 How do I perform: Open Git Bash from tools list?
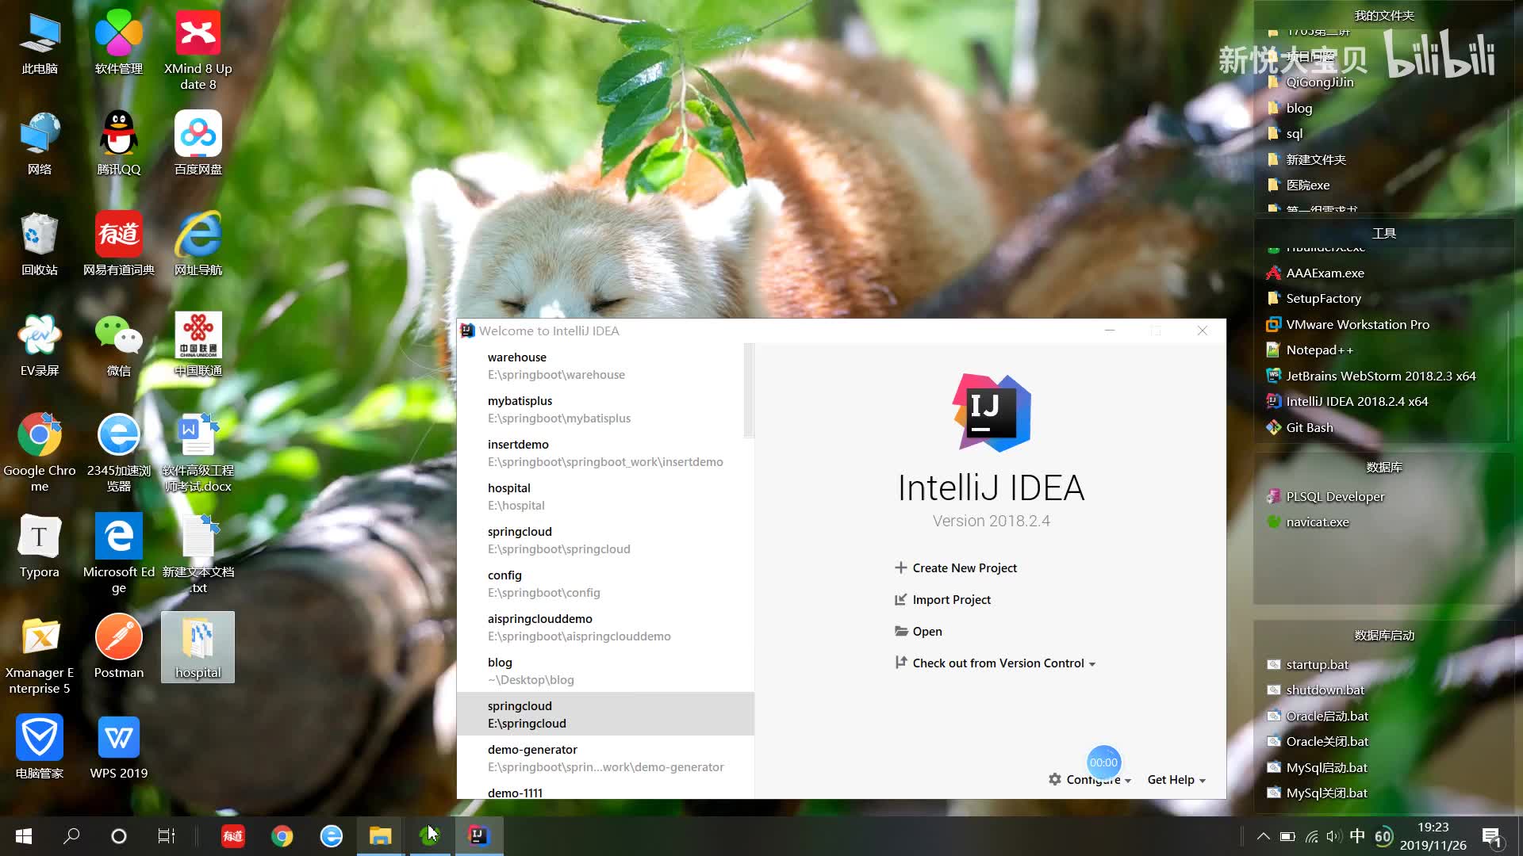click(x=1310, y=426)
